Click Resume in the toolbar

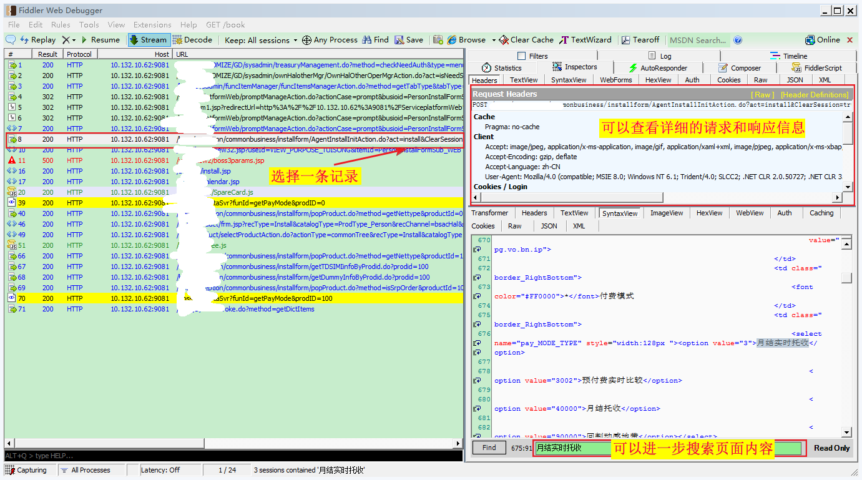pos(100,40)
